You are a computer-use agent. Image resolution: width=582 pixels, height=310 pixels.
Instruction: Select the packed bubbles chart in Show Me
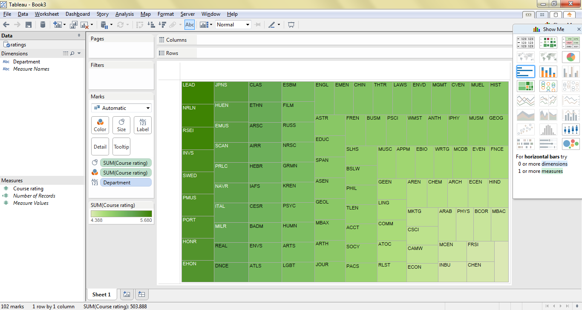571,144
